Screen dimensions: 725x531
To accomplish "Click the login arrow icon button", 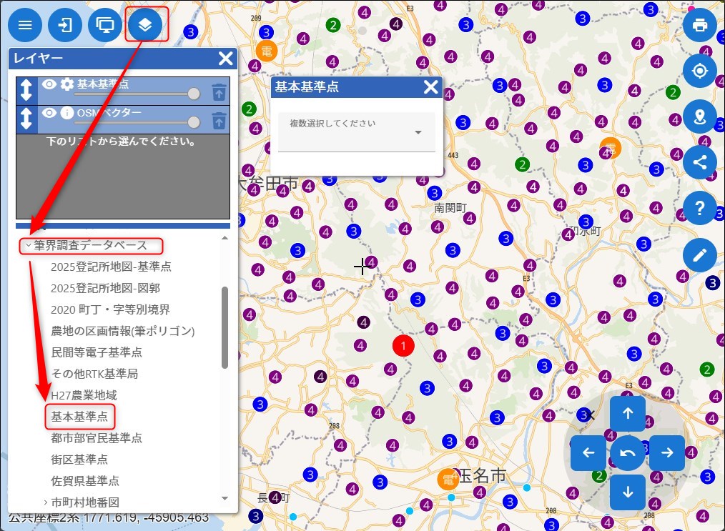I will [65, 26].
